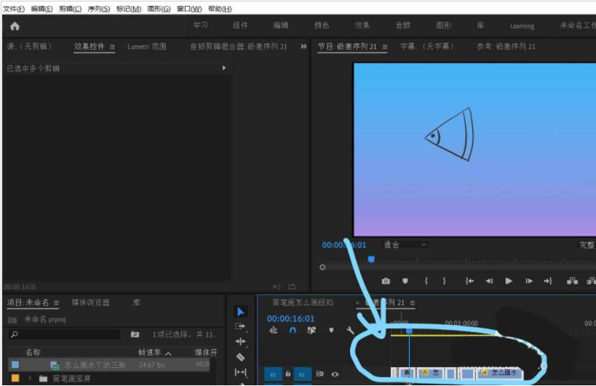
Task: Click the project search field
Action: coord(65,334)
